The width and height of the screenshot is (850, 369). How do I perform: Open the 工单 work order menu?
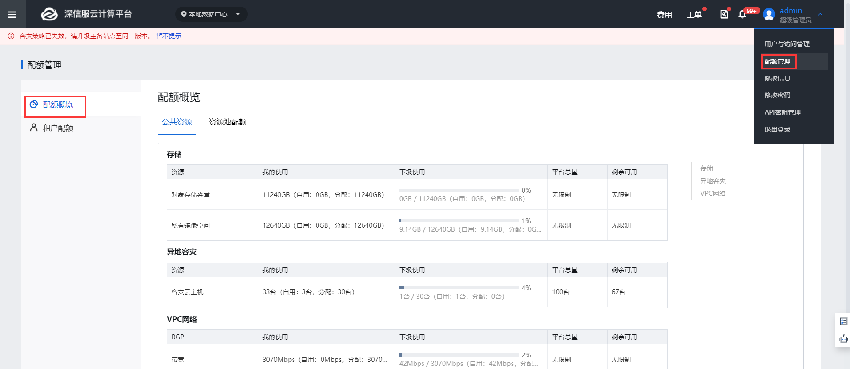click(694, 15)
